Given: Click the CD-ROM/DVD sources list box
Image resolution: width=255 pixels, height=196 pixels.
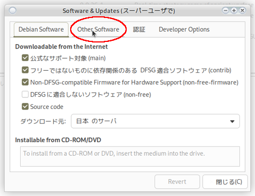Looking at the screenshot, I should [130, 156].
